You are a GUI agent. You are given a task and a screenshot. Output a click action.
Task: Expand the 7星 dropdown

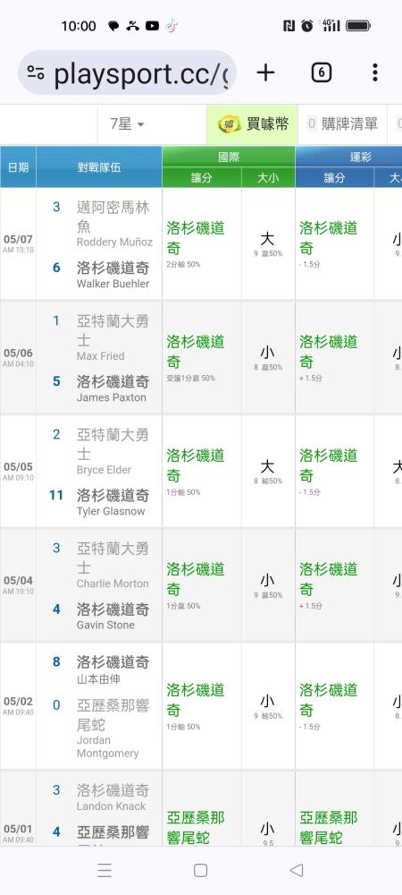tap(127, 124)
